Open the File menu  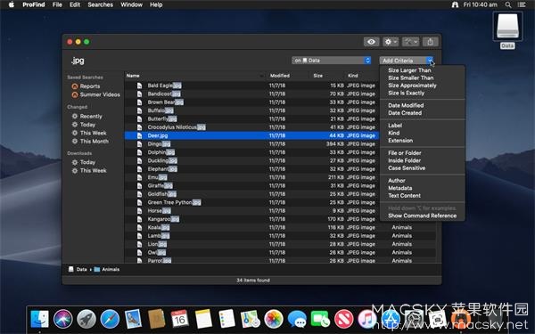(57, 4)
